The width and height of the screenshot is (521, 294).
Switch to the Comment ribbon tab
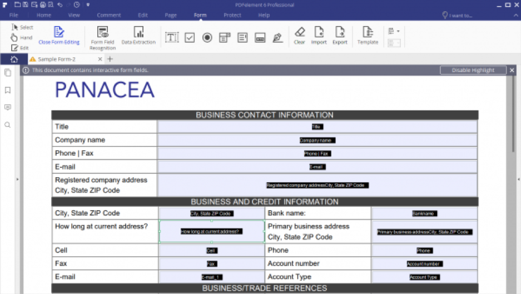(x=108, y=15)
